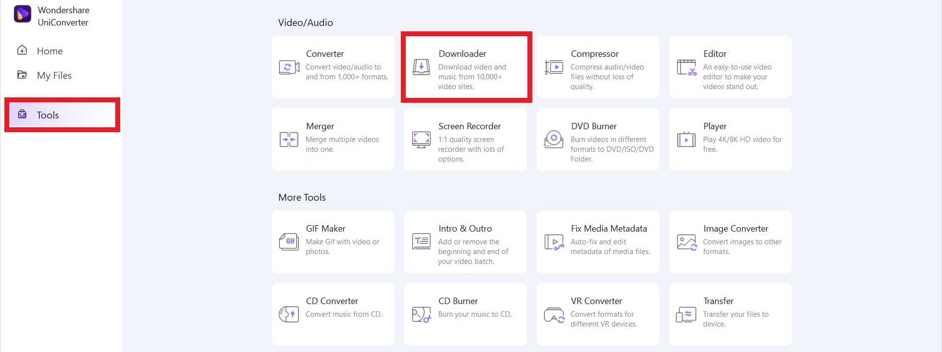Click 'Add or remove the beginning' description

pos(473,252)
